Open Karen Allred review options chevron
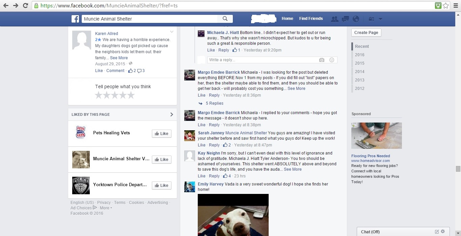 click(x=172, y=32)
